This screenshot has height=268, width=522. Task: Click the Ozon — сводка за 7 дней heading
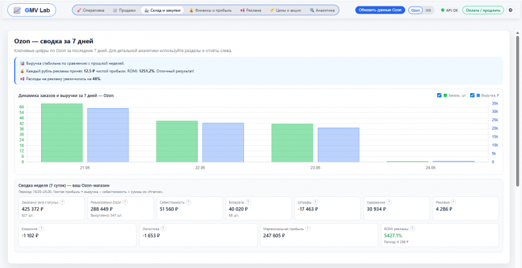pos(54,41)
